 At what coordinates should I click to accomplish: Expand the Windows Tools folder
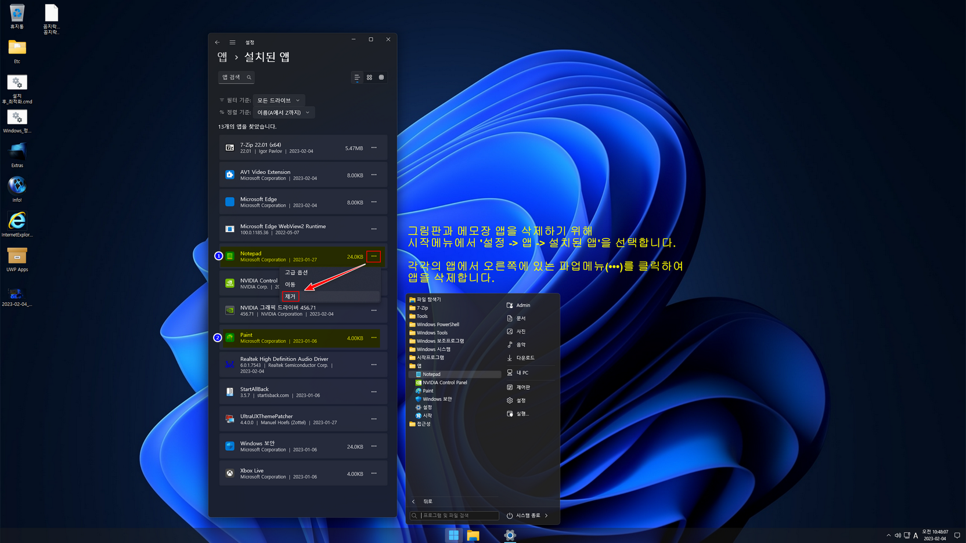pos(428,333)
